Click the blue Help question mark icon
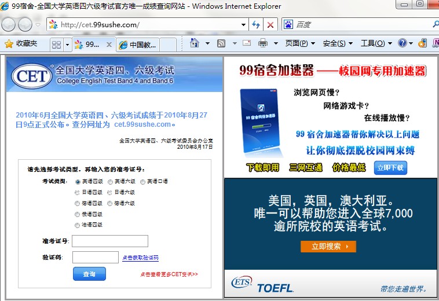Image resolution: width=439 pixels, height=301 pixels. (403, 43)
